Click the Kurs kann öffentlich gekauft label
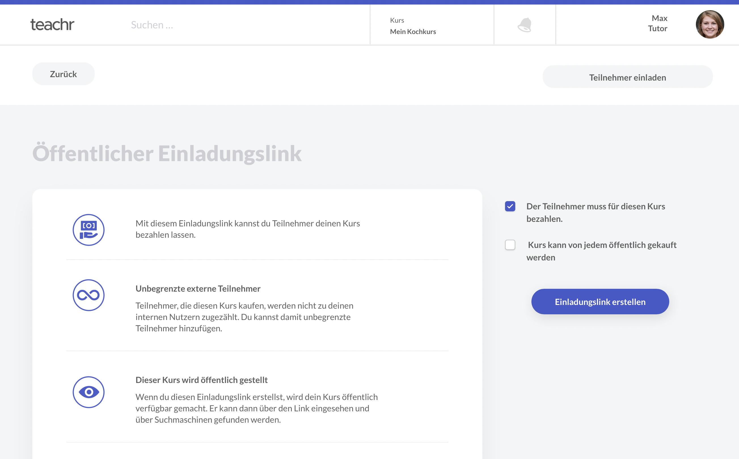The image size is (739, 459). click(601, 251)
